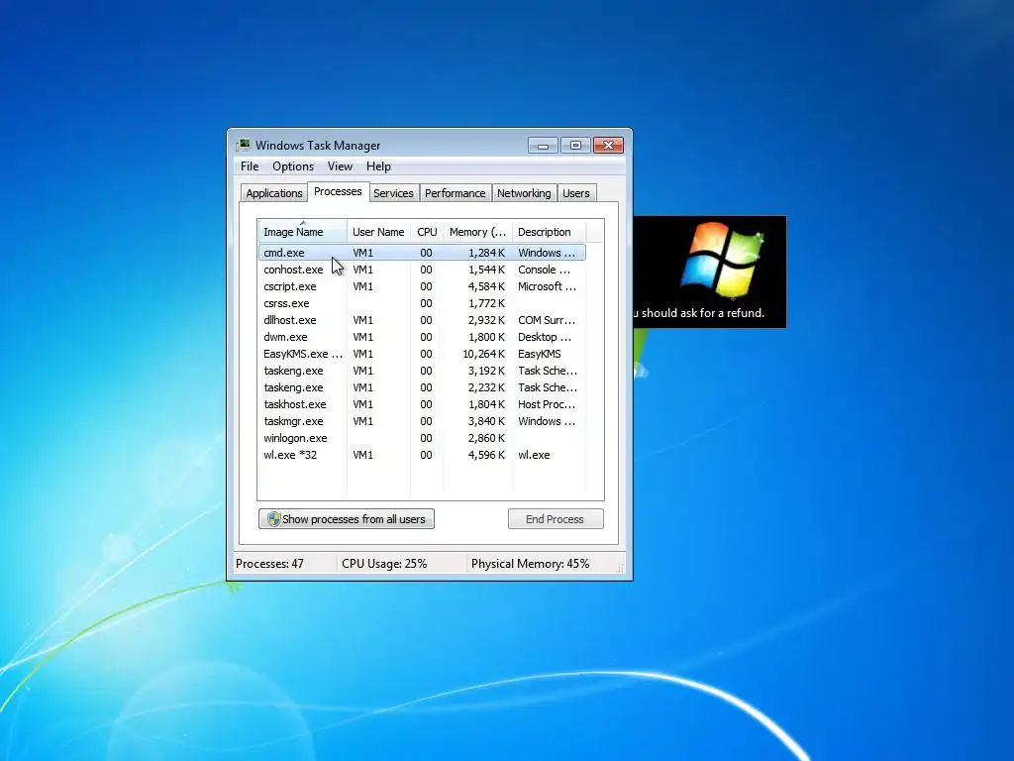Sort by the Image Name column header
Screen dimensions: 1014x761
pos(302,232)
